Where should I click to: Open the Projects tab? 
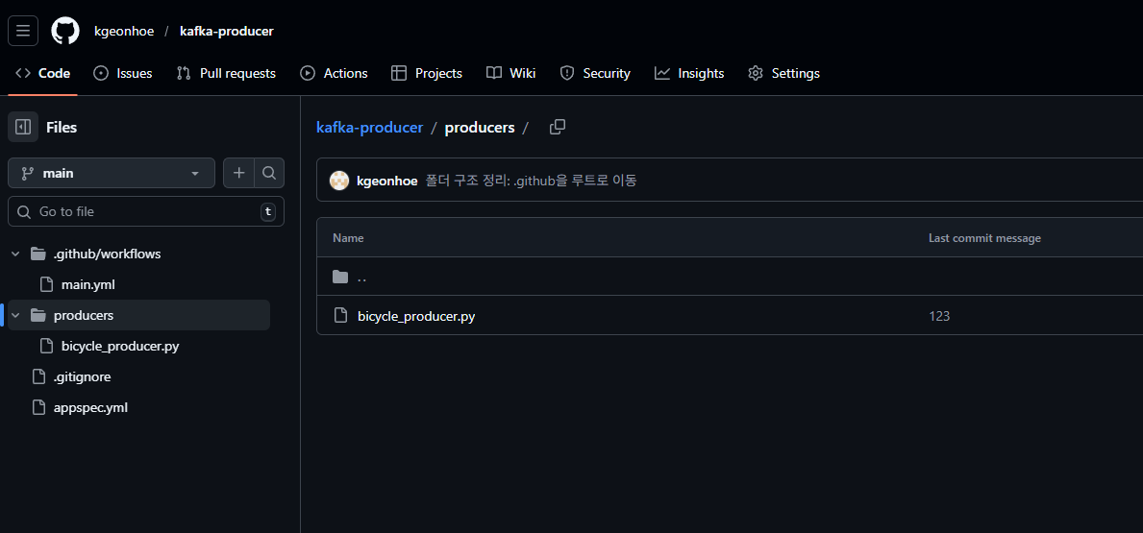[x=427, y=73]
